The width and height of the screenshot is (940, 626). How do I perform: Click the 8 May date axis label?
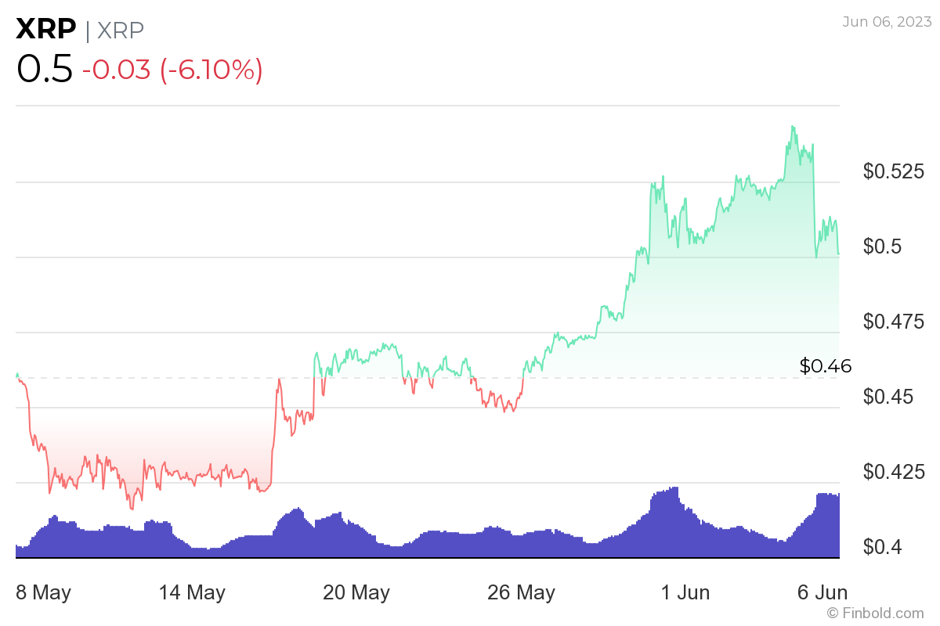pyautogui.click(x=43, y=592)
